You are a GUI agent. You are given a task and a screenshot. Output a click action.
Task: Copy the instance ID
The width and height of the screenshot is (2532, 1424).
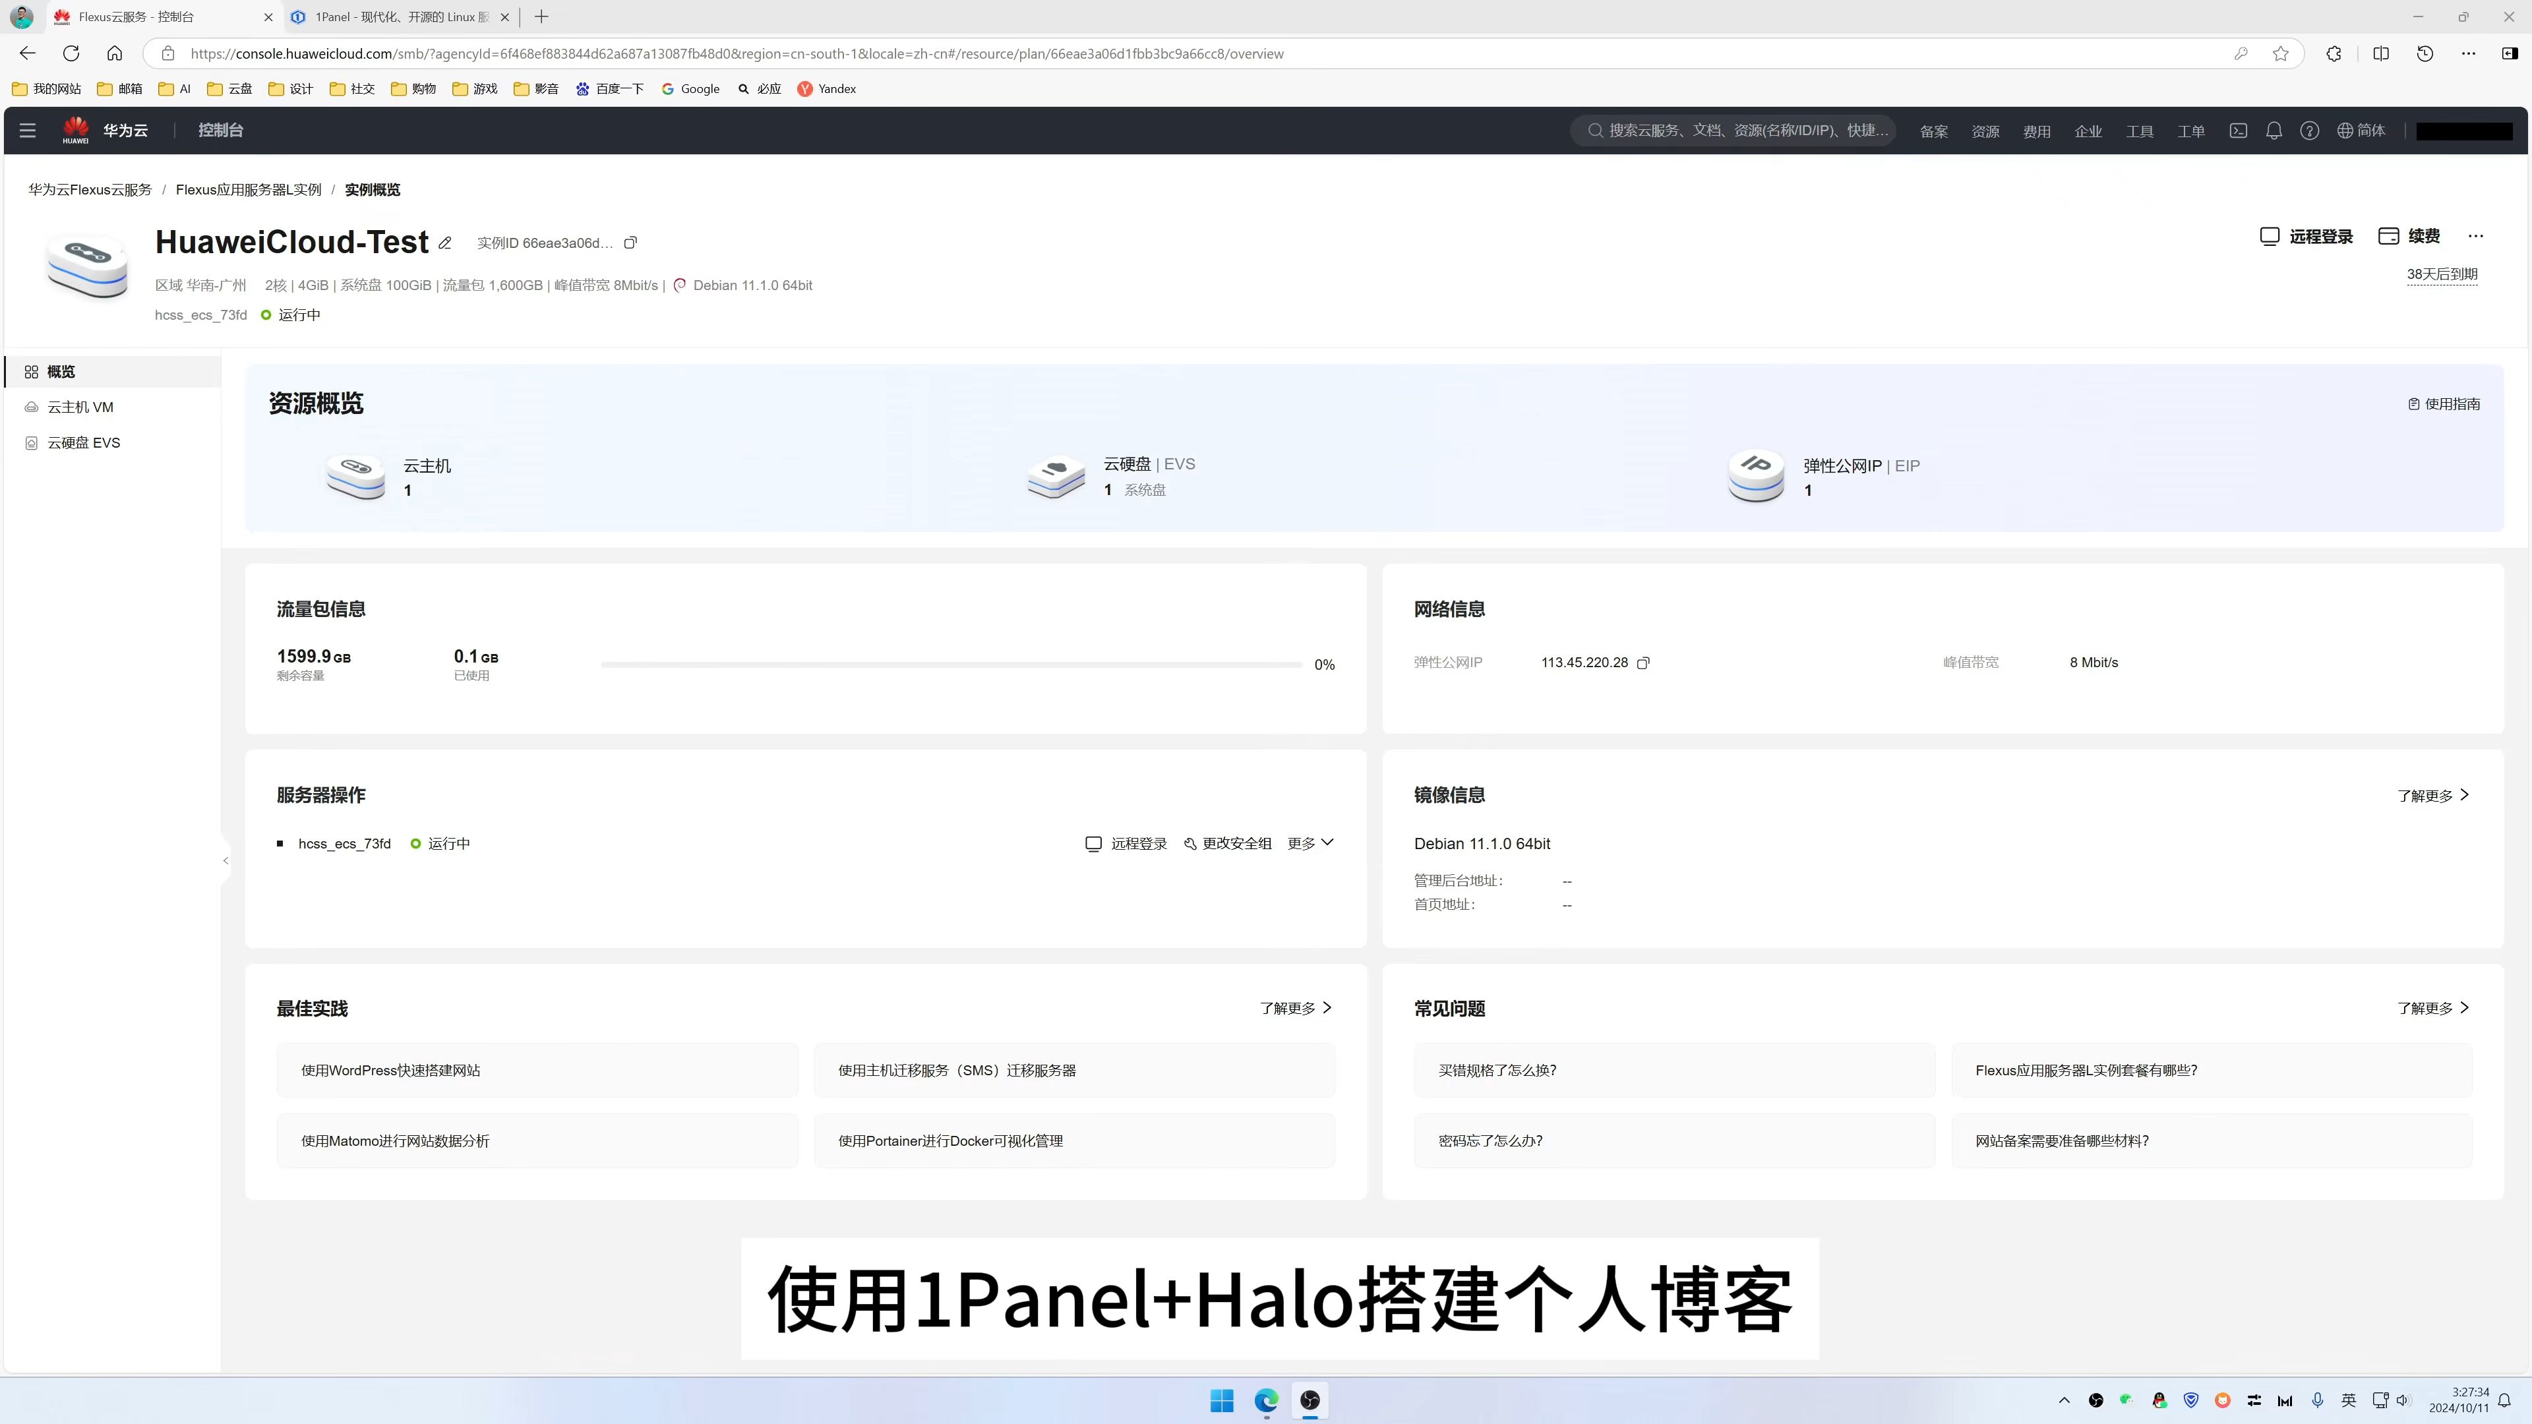tap(631, 243)
